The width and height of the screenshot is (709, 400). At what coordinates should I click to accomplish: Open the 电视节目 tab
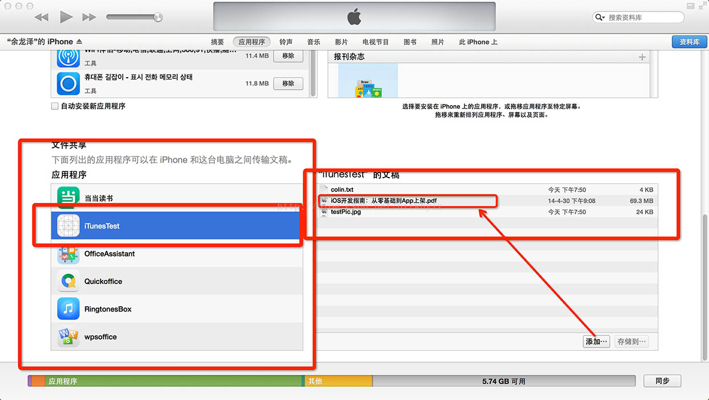[x=375, y=42]
